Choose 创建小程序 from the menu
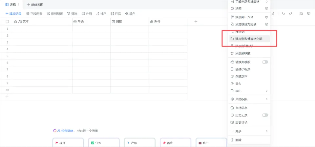The height and width of the screenshot is (147, 315). pyautogui.click(x=249, y=69)
